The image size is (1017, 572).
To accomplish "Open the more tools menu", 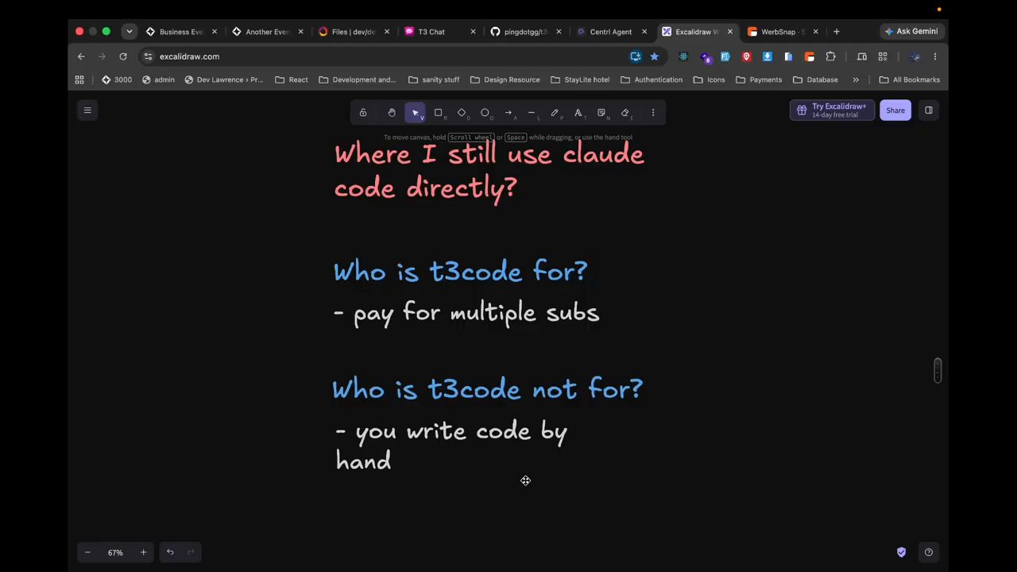I will [x=653, y=113].
